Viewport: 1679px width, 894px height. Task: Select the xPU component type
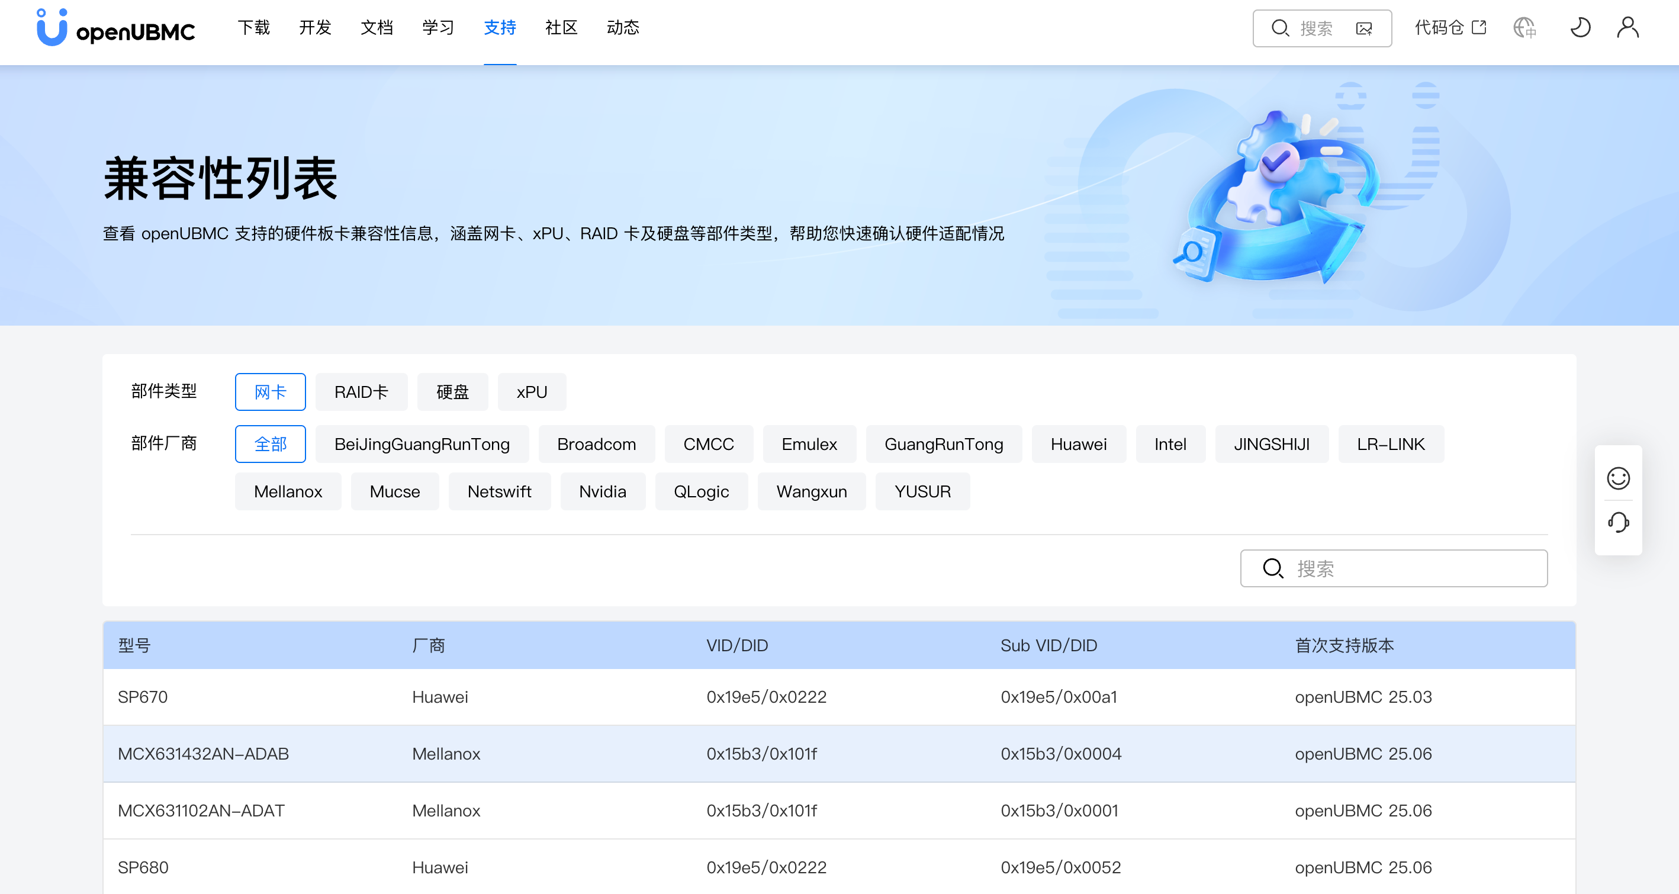[532, 391]
